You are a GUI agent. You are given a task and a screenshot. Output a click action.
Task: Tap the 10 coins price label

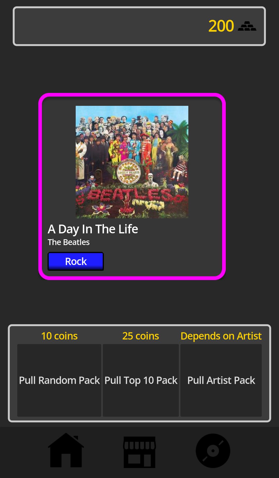pyautogui.click(x=59, y=336)
